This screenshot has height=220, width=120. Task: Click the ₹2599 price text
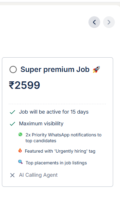point(24,85)
